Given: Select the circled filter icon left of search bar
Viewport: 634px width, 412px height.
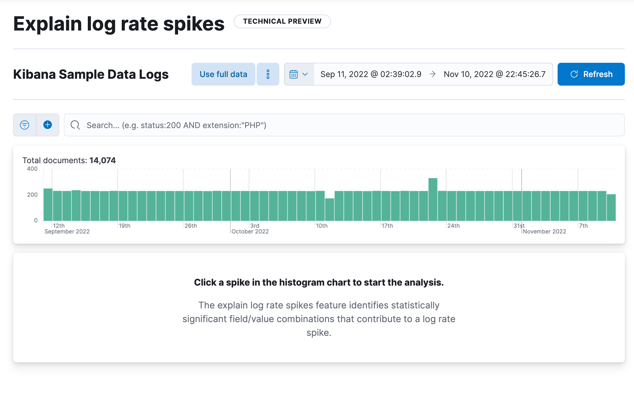Looking at the screenshot, I should point(25,125).
